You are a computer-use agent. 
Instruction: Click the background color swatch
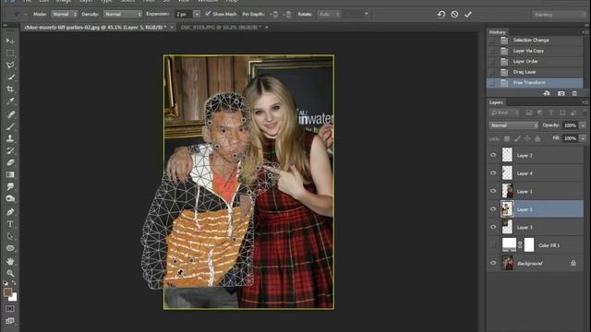pyautogui.click(x=14, y=298)
